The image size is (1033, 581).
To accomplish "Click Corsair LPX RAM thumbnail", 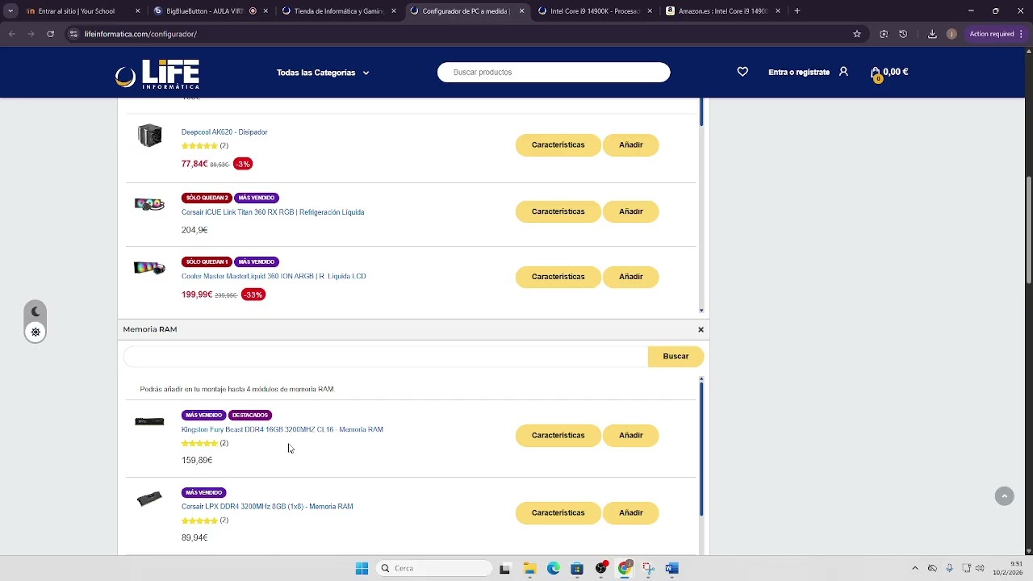I will pyautogui.click(x=149, y=499).
